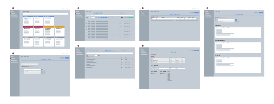This screenshot has height=104, width=274.
Task: Click the grey button beside blue on 新增產品庫存資料 screen
Action: [x=192, y=13]
